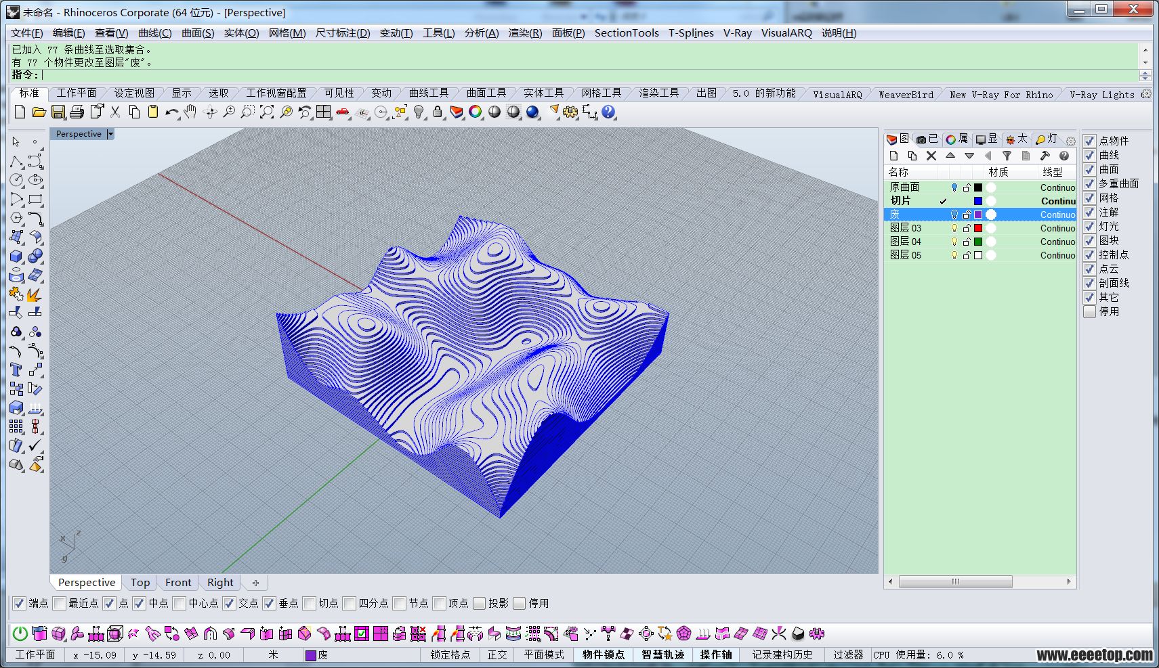Open a file with the folder icon
Screen dimensions: 1159x668
[39, 112]
